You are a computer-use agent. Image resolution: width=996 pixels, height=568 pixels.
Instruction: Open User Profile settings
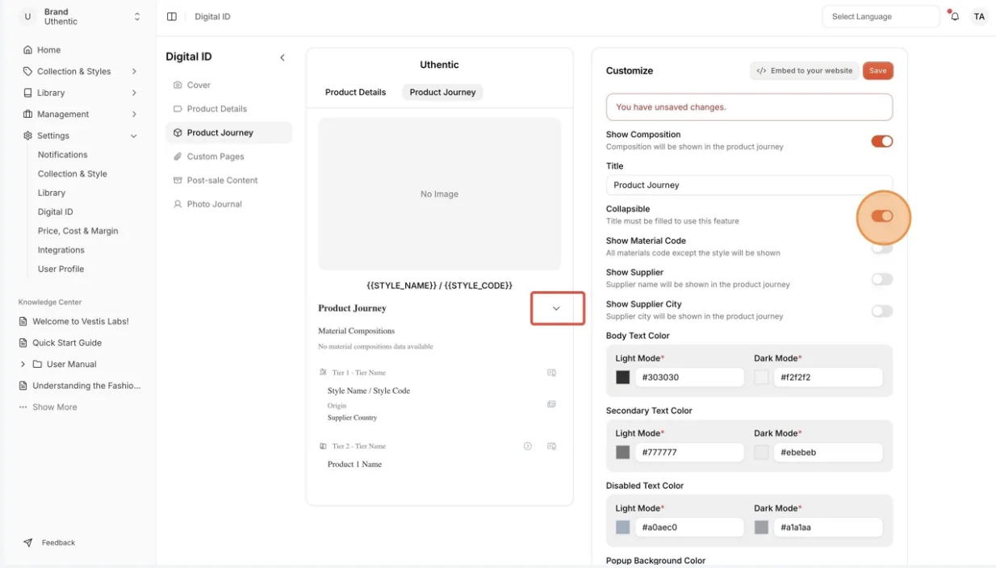pyautogui.click(x=61, y=269)
